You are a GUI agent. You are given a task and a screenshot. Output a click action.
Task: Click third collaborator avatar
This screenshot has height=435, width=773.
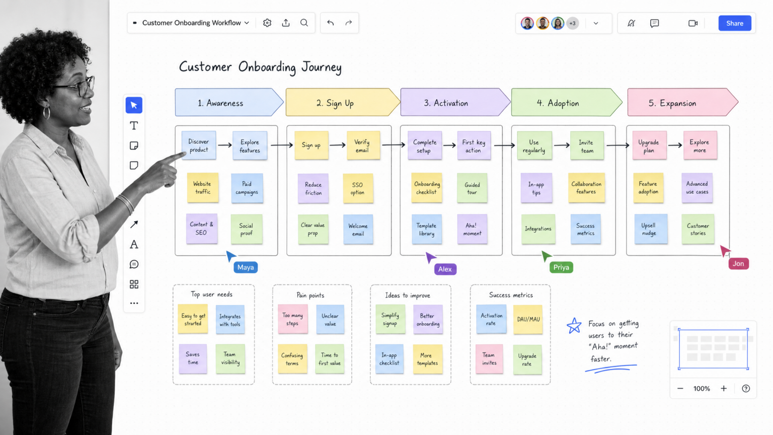coord(557,23)
